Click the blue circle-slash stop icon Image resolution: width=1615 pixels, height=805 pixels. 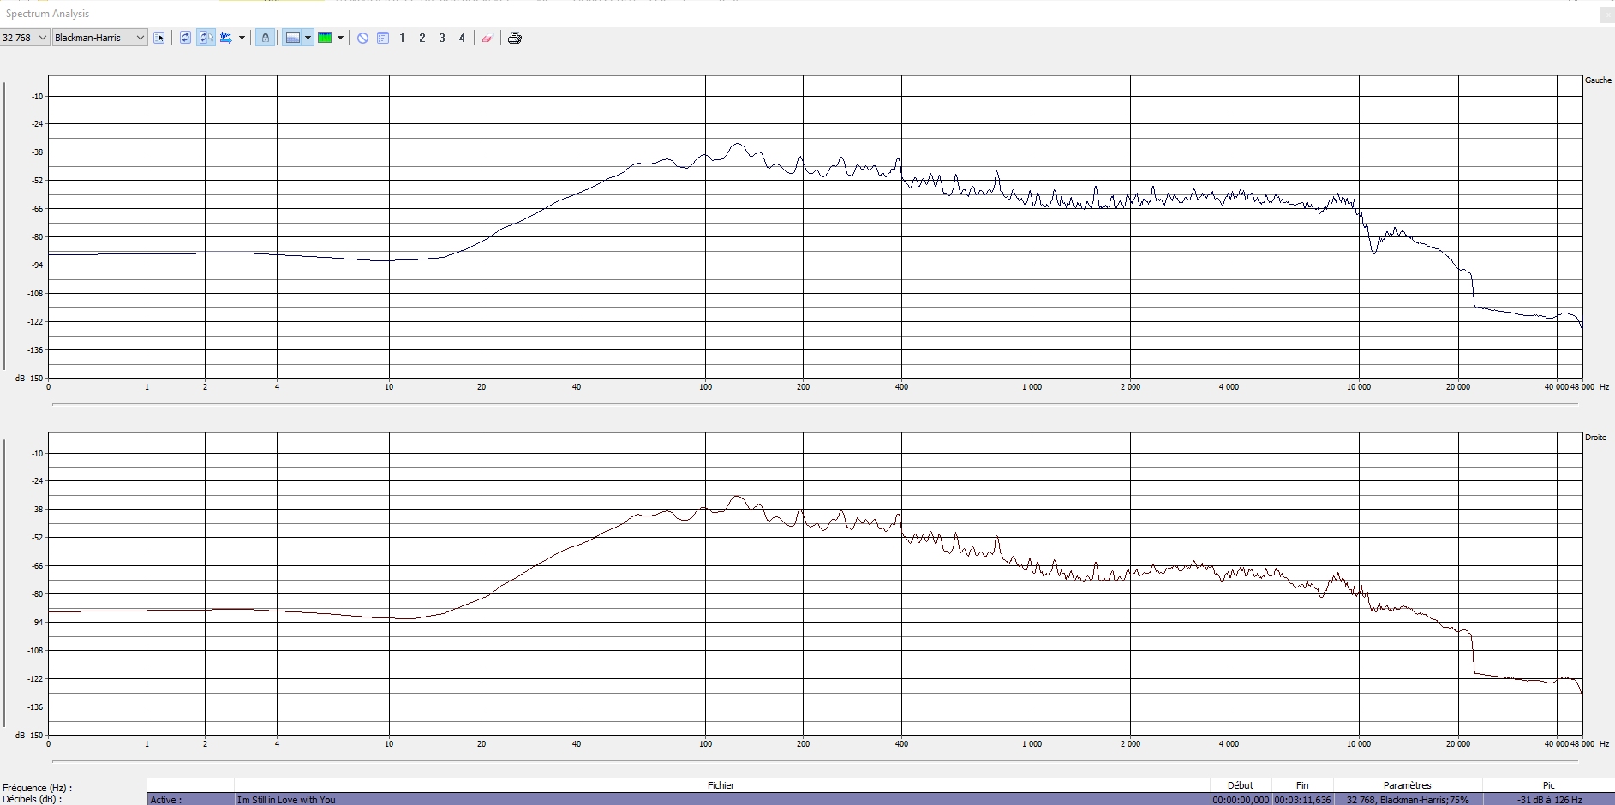pos(362,38)
